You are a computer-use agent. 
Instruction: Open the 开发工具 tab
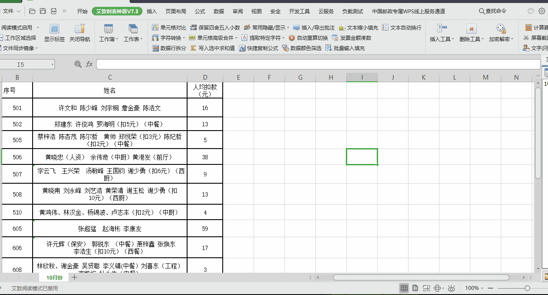(x=300, y=11)
